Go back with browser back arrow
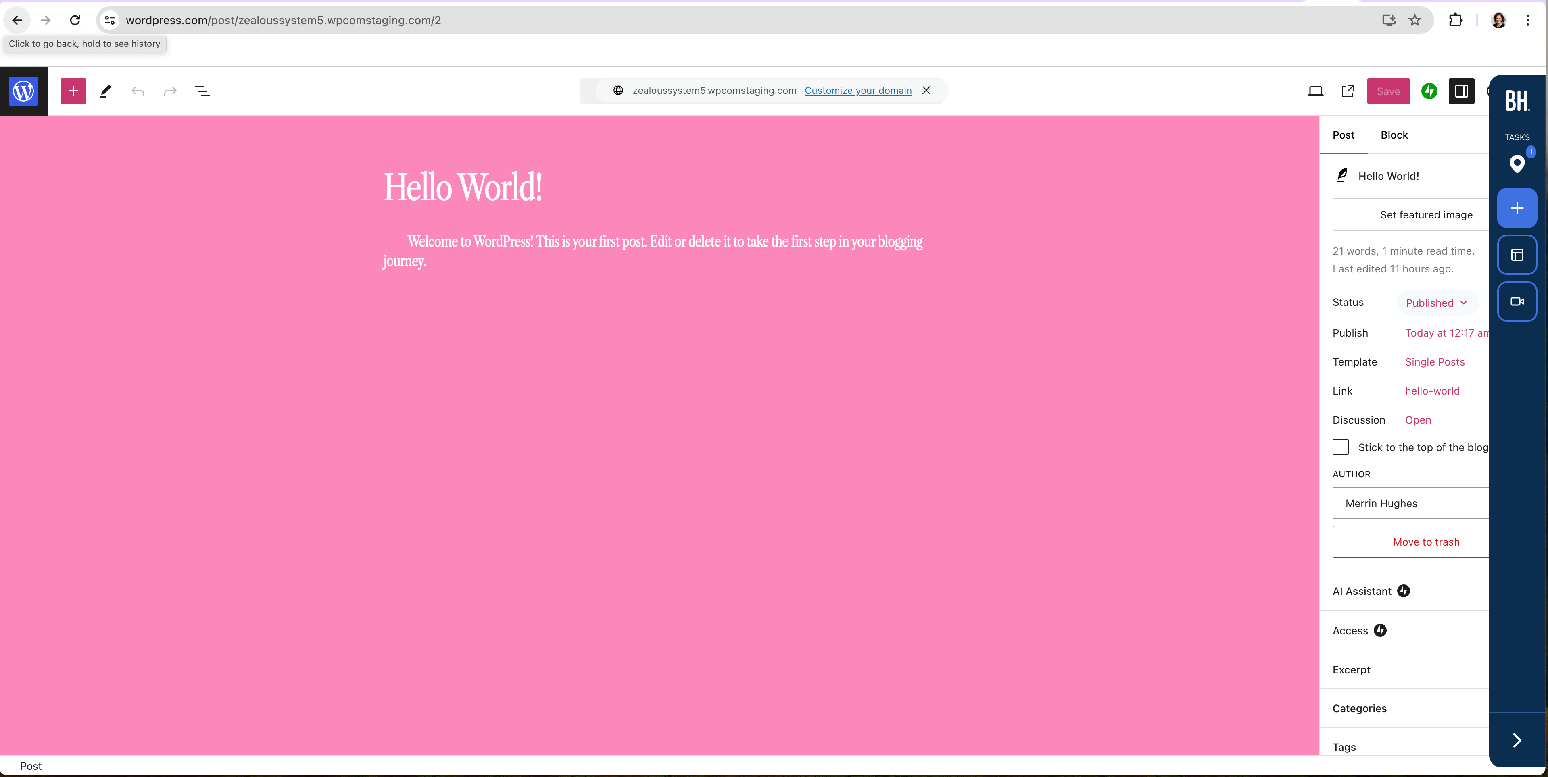 pos(17,20)
